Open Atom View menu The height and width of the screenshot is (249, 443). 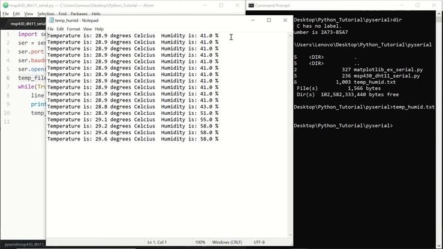(28, 14)
